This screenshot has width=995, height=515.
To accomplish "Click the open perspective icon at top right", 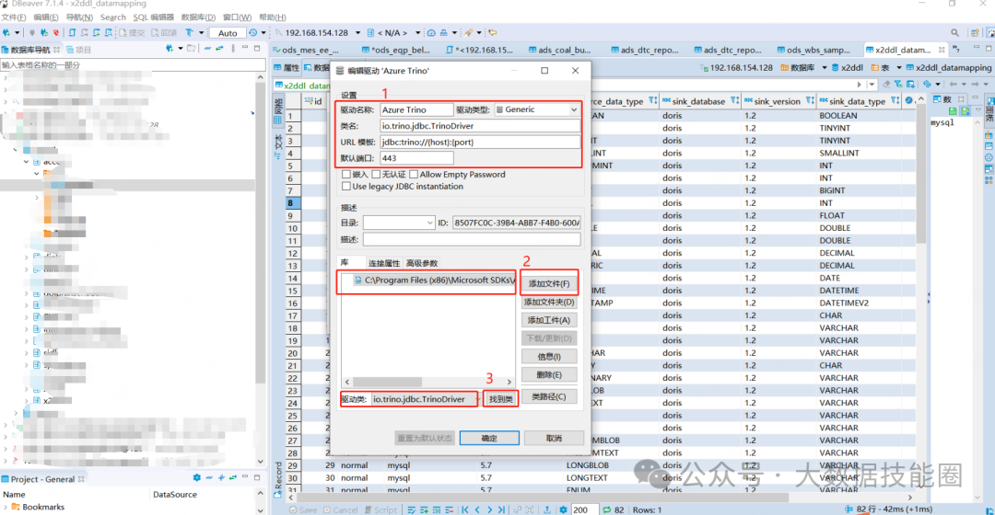I will click(975, 33).
